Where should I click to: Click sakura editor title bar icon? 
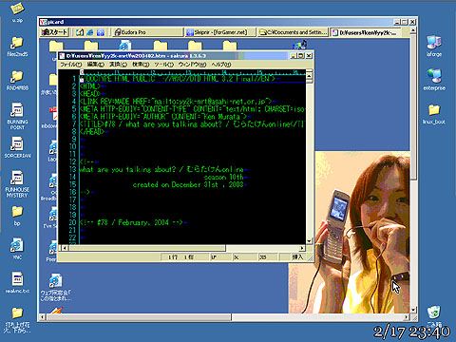click(62, 56)
